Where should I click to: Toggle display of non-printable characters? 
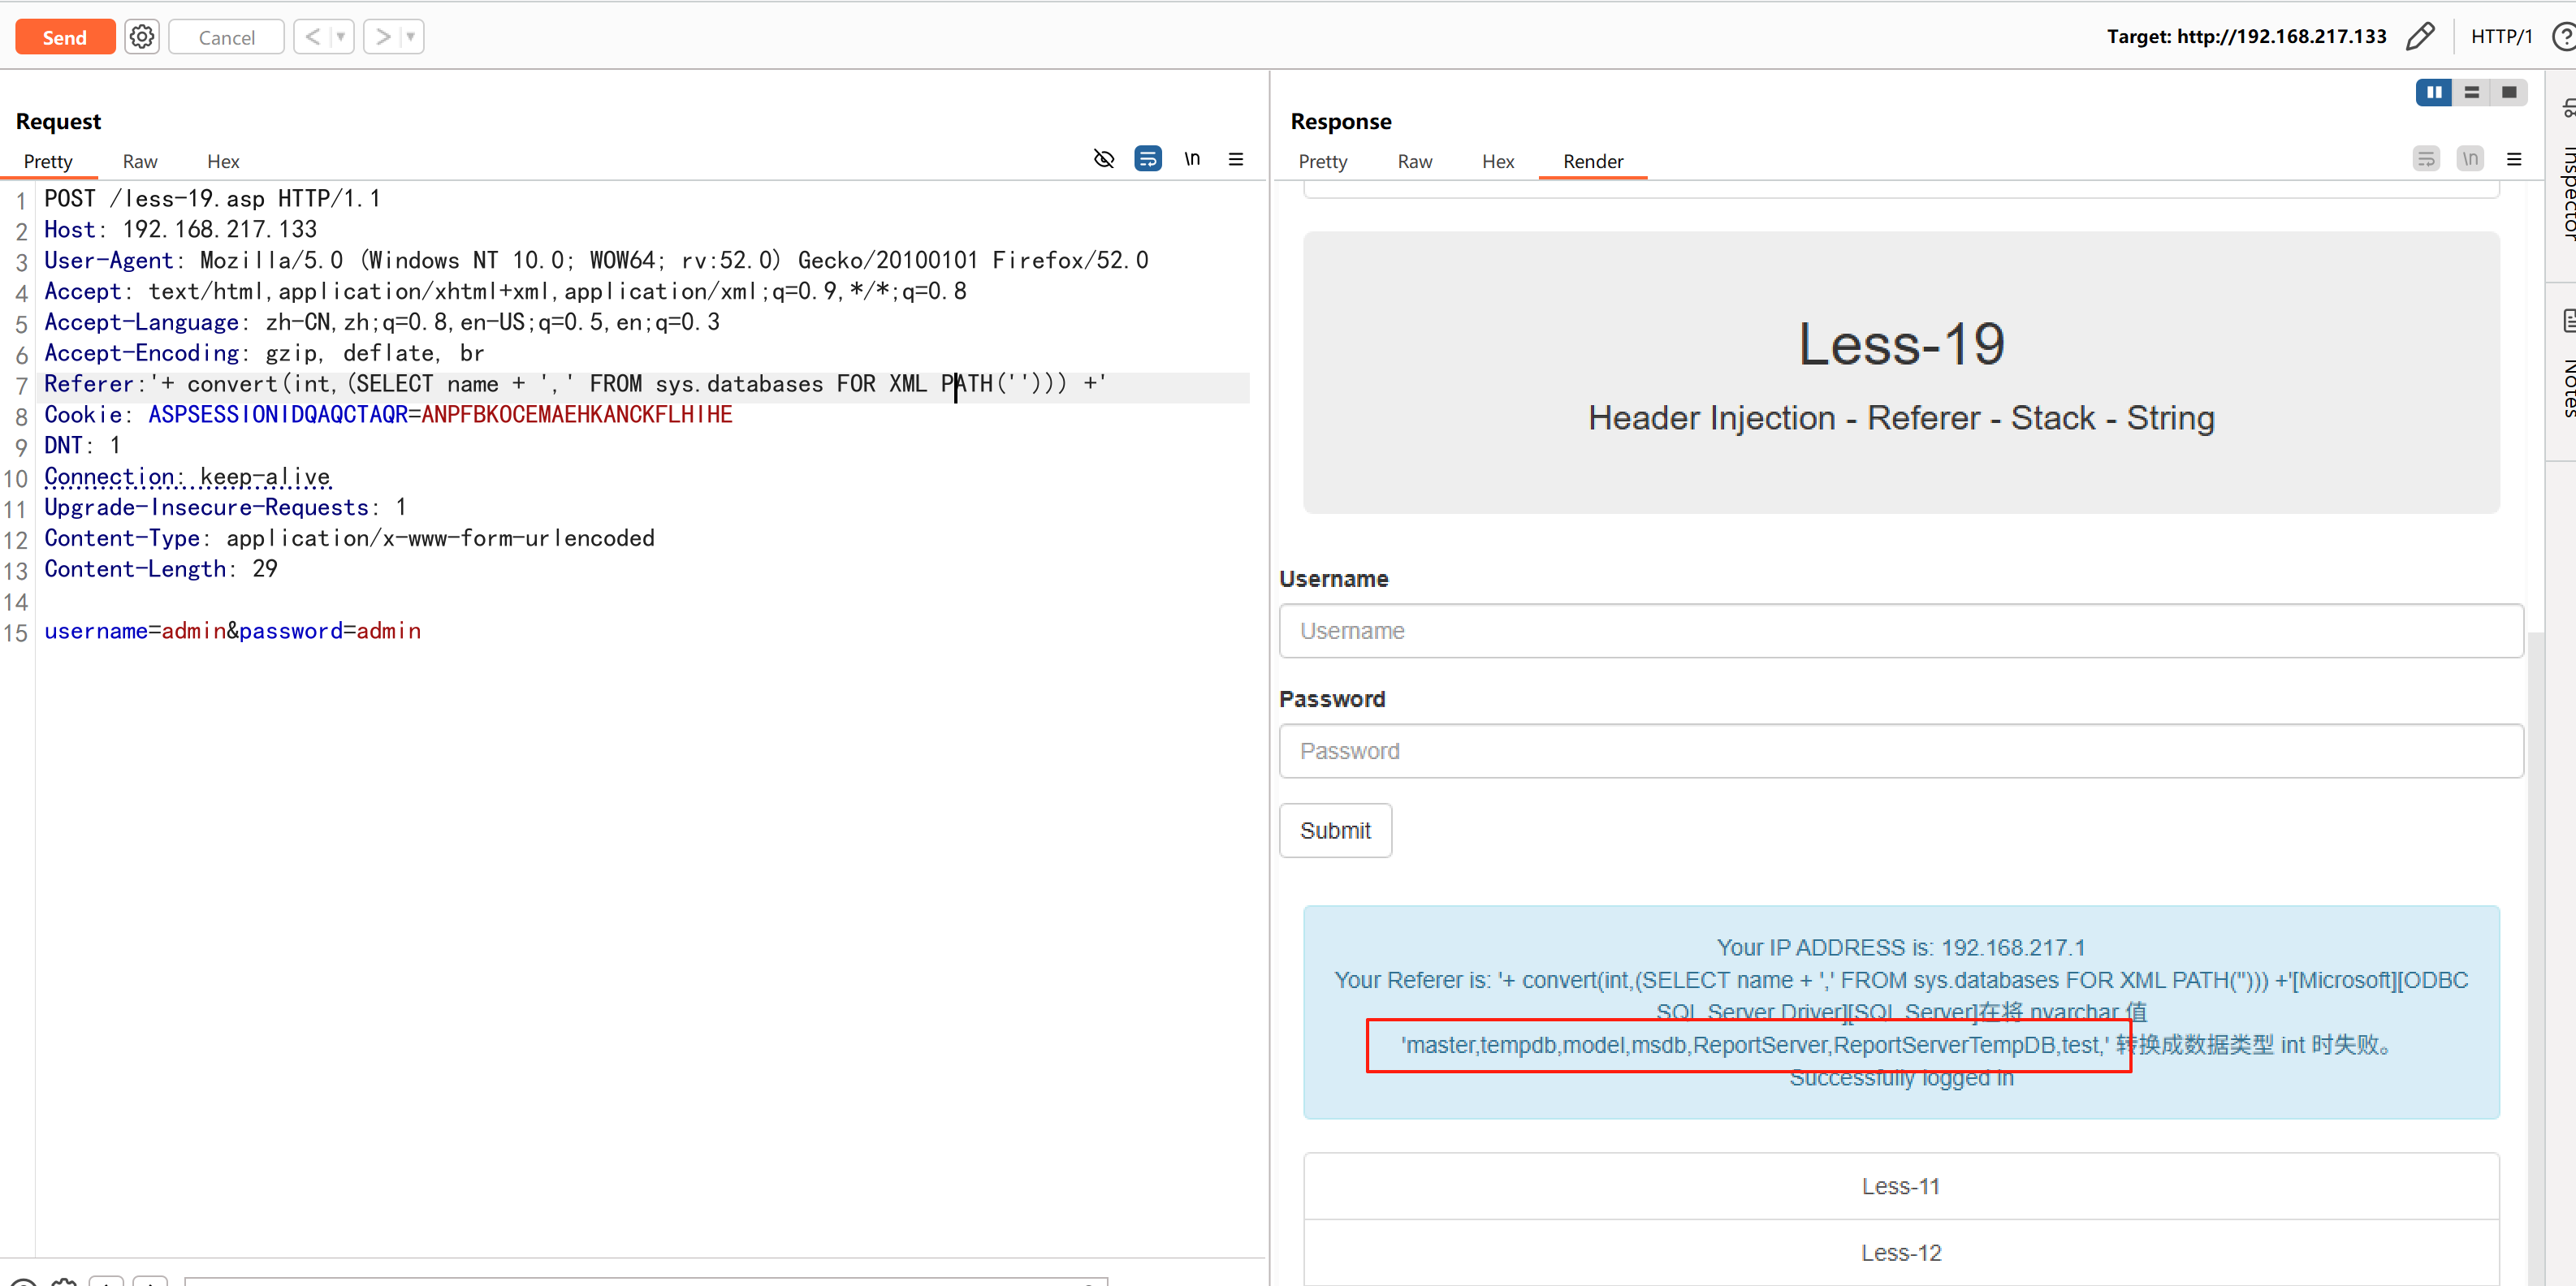[x=1104, y=159]
